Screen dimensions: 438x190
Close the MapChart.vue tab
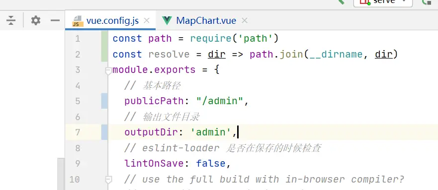pyautogui.click(x=245, y=21)
